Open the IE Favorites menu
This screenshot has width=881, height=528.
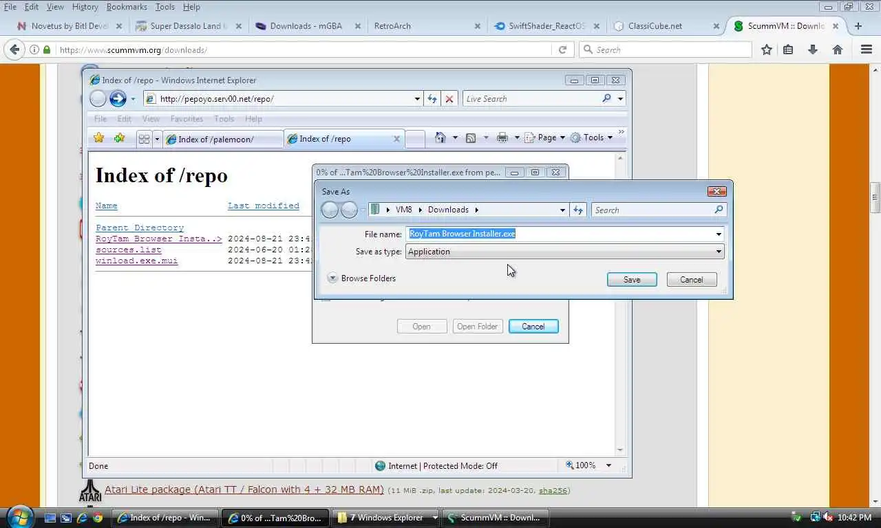pos(187,119)
